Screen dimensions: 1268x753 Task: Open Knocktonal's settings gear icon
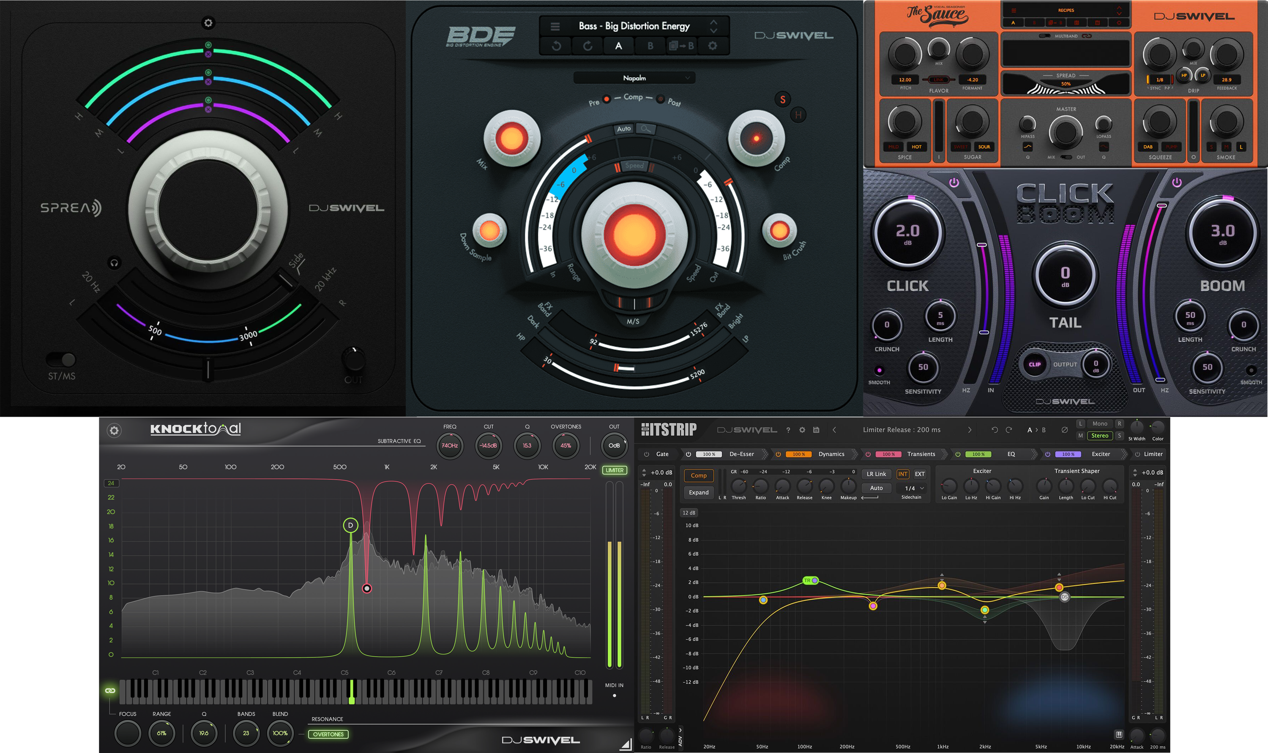click(115, 430)
